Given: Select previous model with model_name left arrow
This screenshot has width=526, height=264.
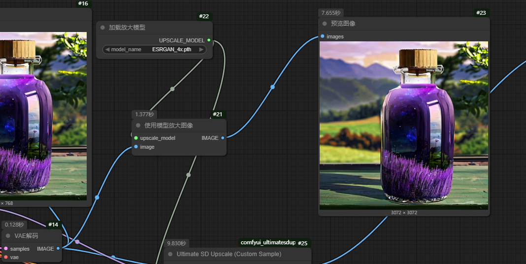Looking at the screenshot, I should click(107, 50).
